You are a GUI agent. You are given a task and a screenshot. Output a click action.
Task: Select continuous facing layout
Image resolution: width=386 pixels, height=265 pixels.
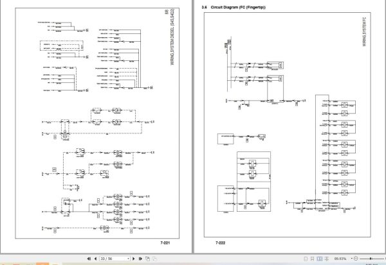[x=327, y=259]
